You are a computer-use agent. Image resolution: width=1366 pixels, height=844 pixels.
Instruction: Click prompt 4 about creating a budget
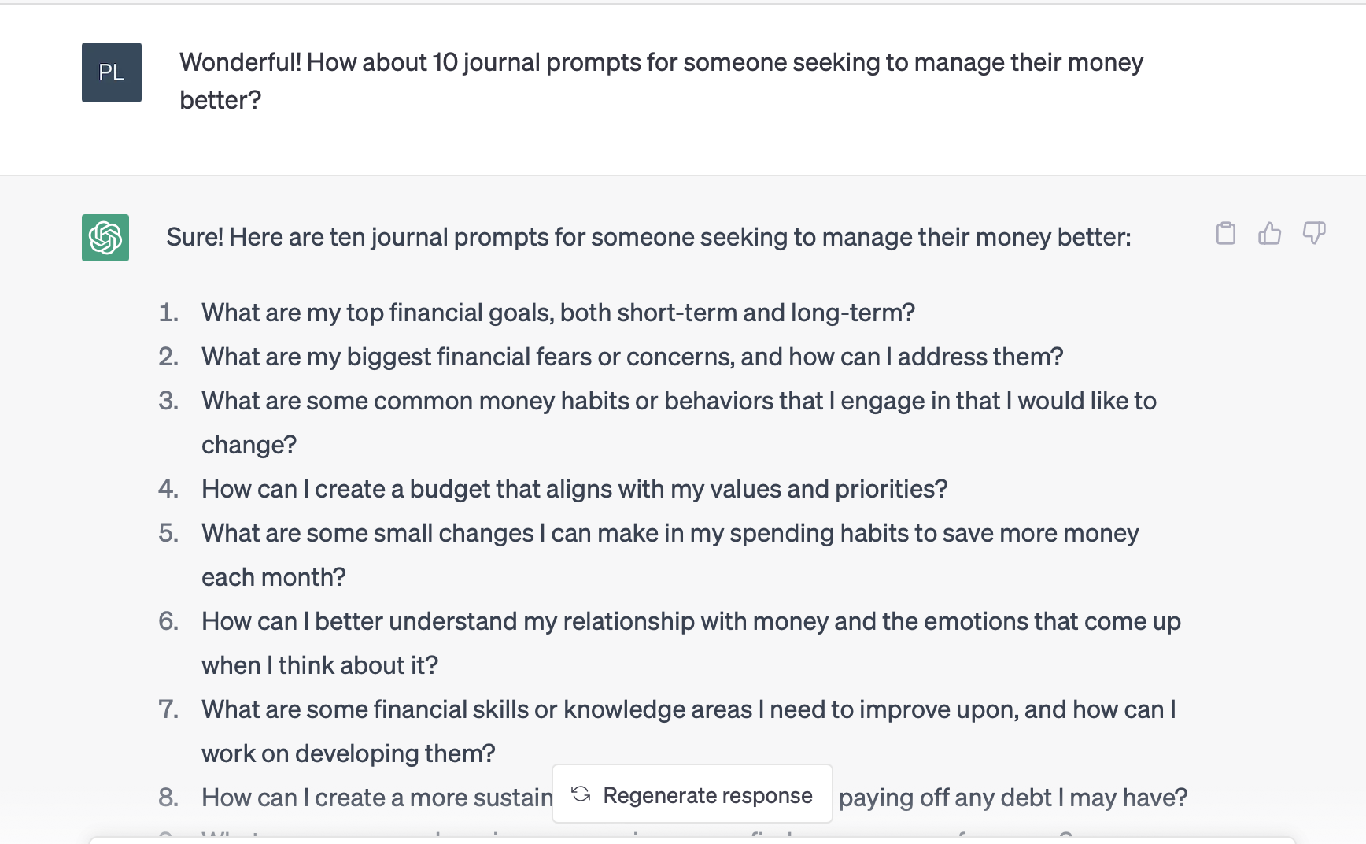[574, 489]
